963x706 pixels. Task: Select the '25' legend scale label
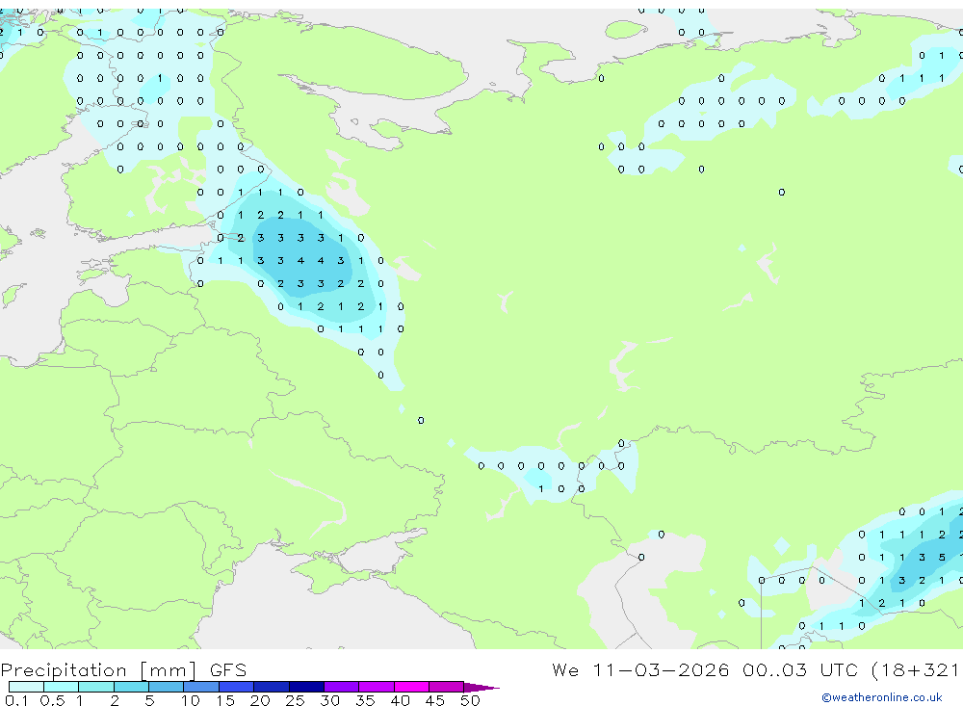[x=295, y=700]
